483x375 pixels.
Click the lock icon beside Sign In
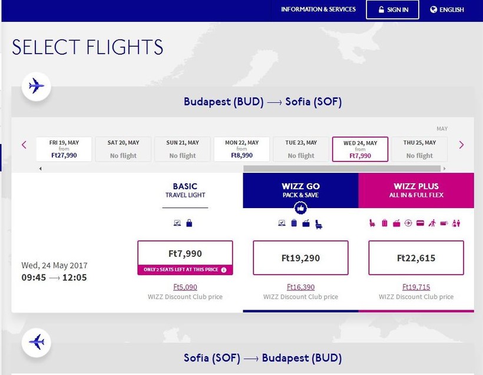[x=381, y=10]
